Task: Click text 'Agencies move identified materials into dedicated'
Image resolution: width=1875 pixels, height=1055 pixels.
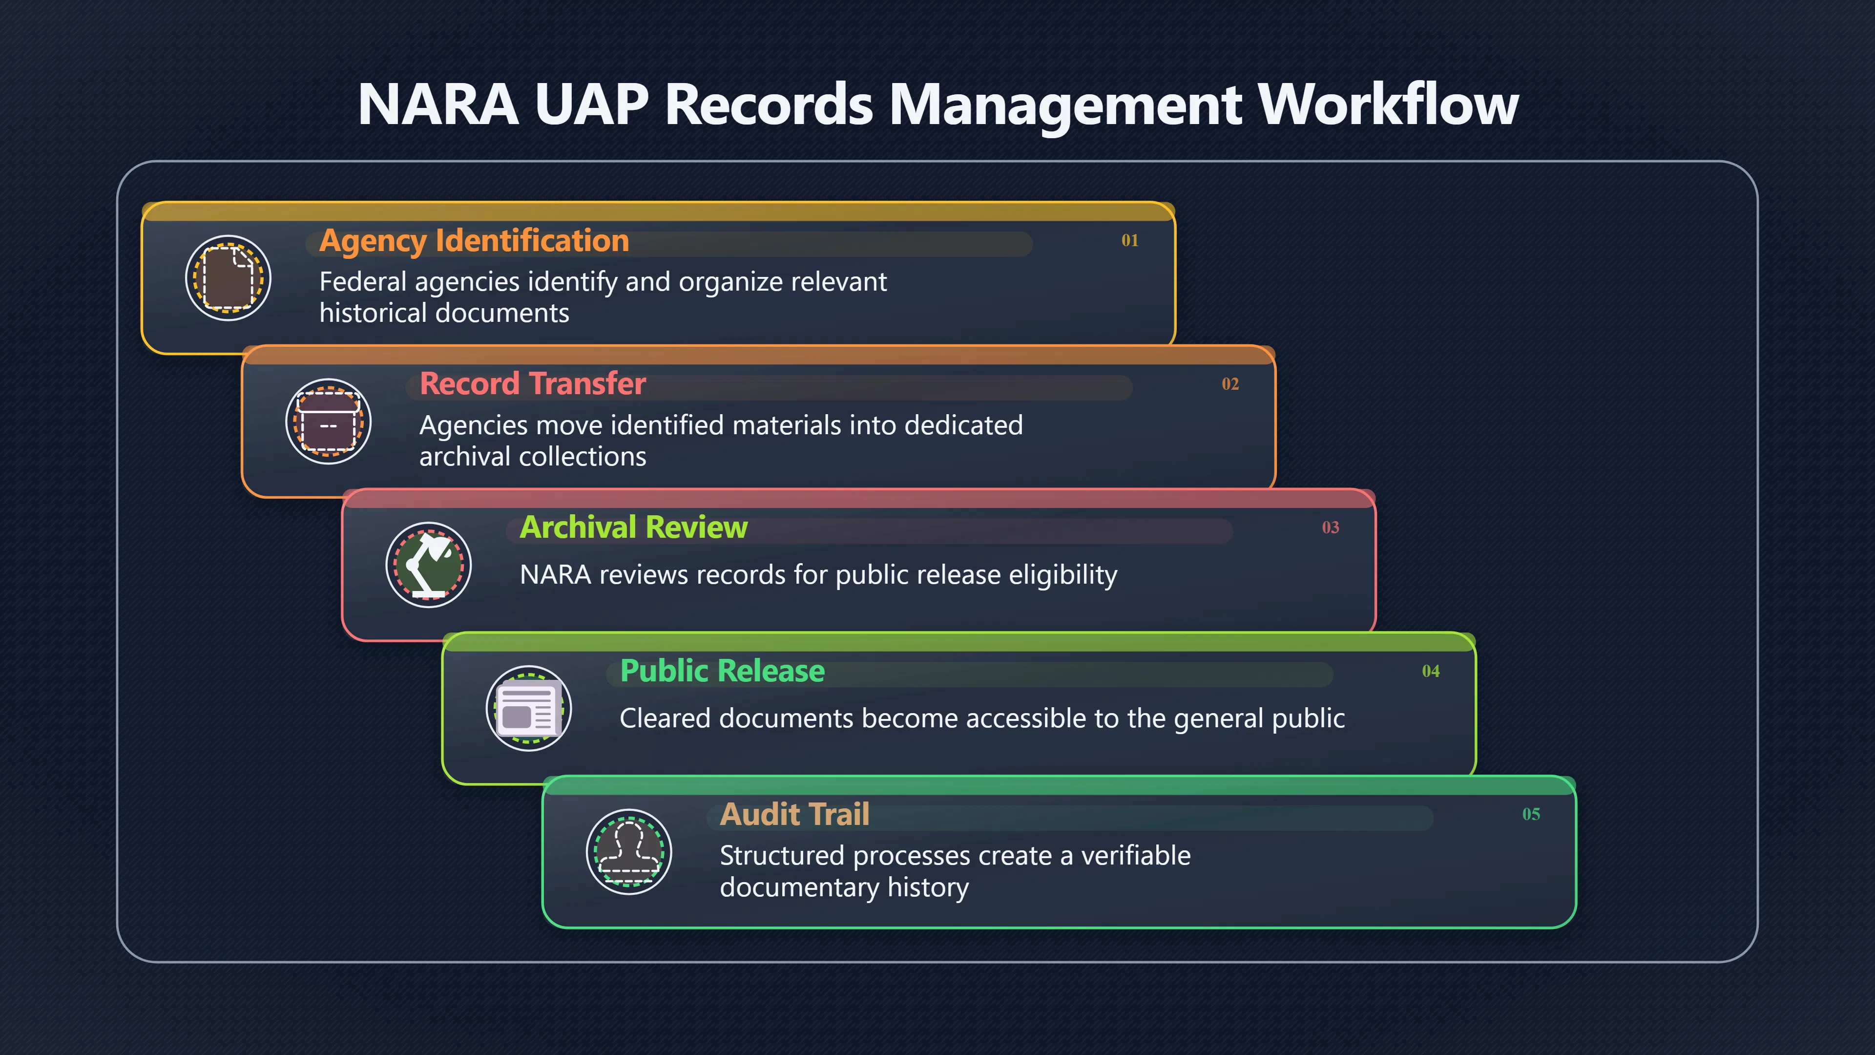Action: pos(721,425)
